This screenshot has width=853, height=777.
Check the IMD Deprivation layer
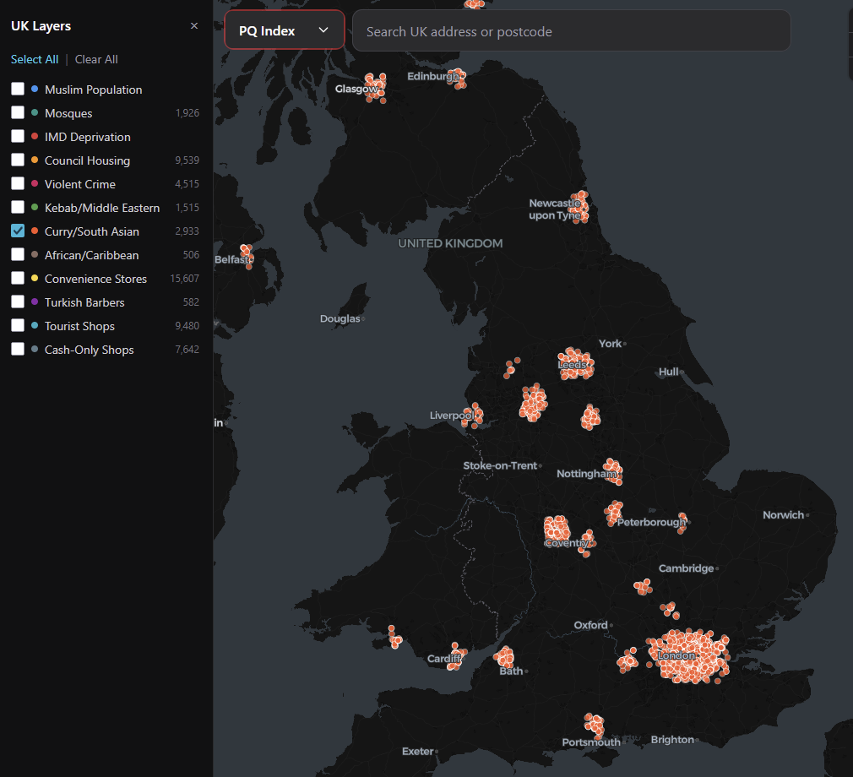pyautogui.click(x=18, y=136)
